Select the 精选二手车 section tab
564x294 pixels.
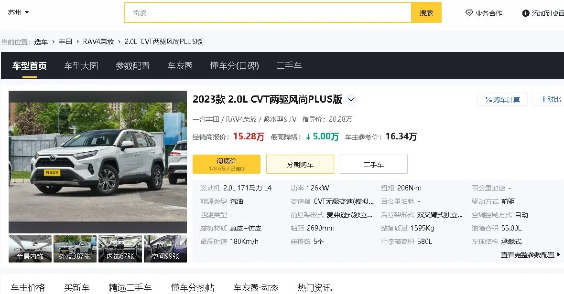(x=130, y=287)
